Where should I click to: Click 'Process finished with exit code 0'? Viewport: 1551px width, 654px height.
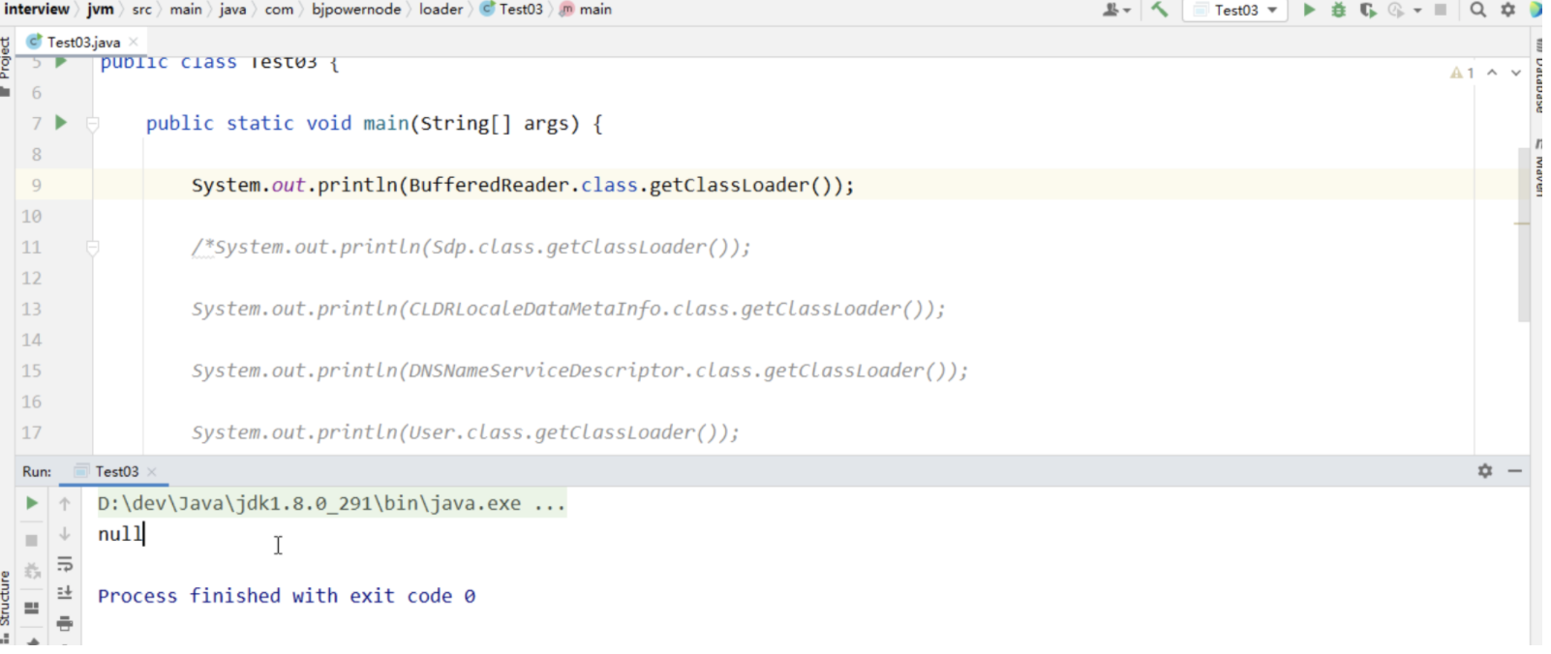tap(287, 596)
